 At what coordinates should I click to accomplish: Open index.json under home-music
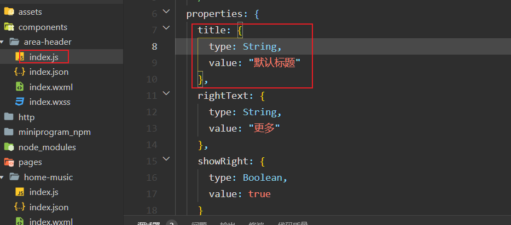pyautogui.click(x=49, y=207)
